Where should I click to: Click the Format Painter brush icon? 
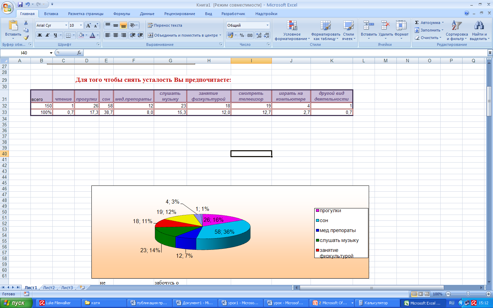tap(26, 38)
